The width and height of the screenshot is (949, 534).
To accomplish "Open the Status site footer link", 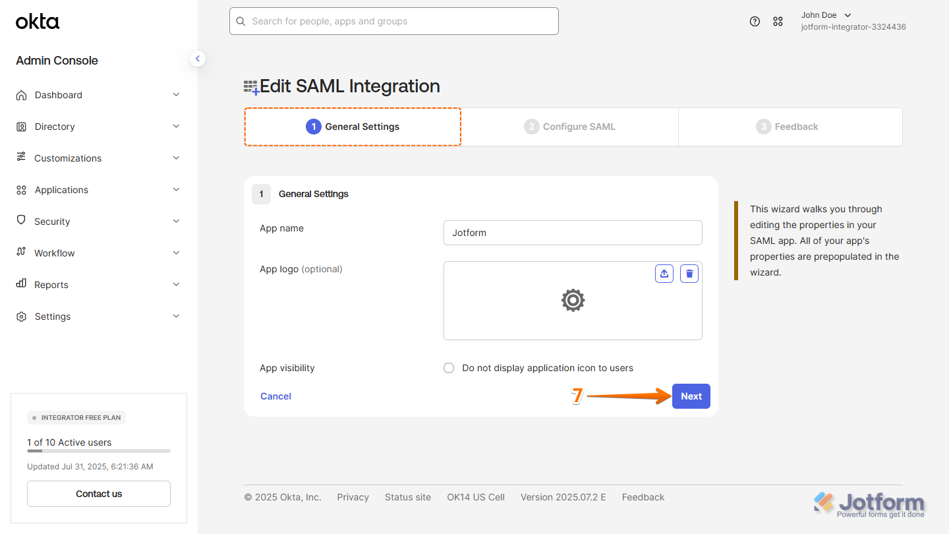I will click(x=408, y=497).
